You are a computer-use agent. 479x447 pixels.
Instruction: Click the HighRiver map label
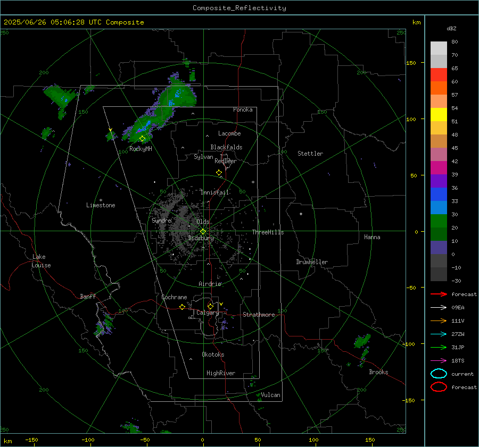click(221, 373)
